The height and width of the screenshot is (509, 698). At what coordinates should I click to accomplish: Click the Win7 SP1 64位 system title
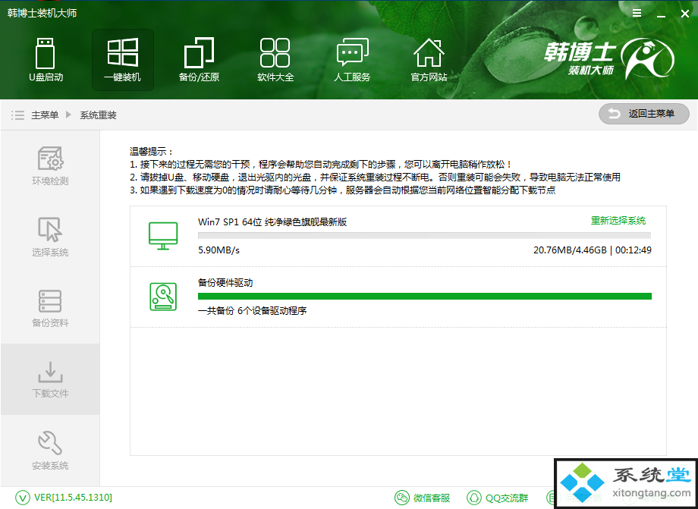point(272,222)
